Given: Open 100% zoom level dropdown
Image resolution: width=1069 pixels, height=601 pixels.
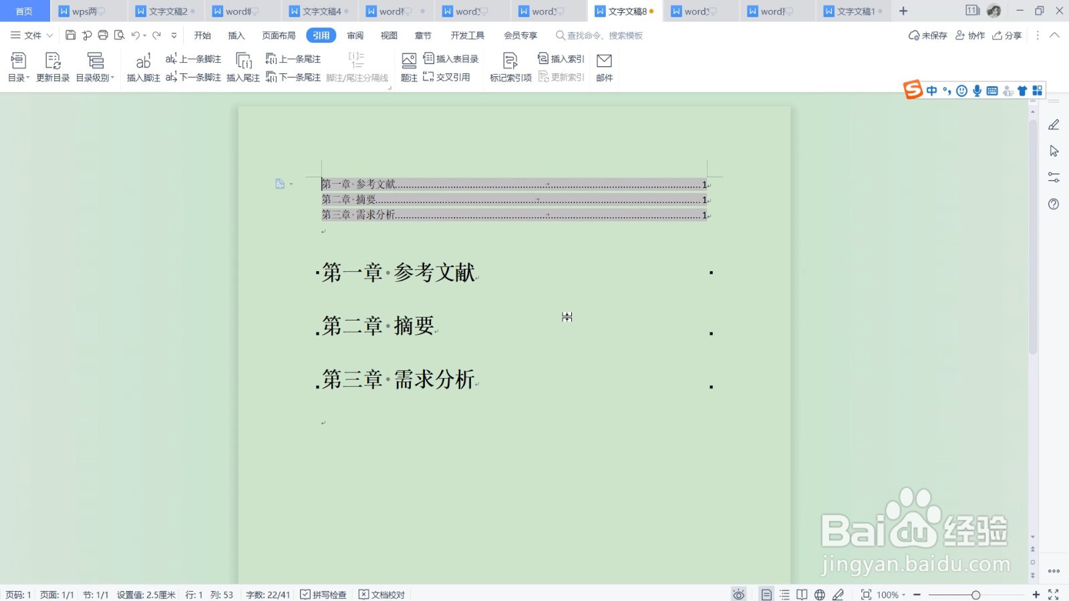Looking at the screenshot, I should [891, 594].
